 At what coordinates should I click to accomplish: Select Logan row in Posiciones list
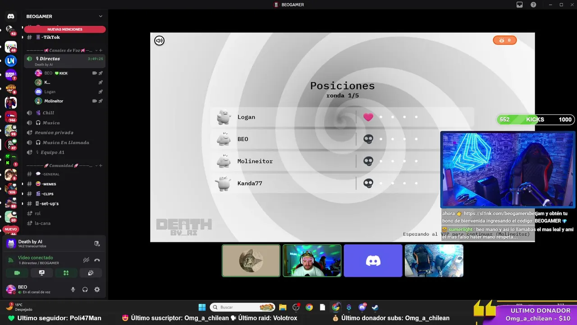pyautogui.click(x=343, y=117)
